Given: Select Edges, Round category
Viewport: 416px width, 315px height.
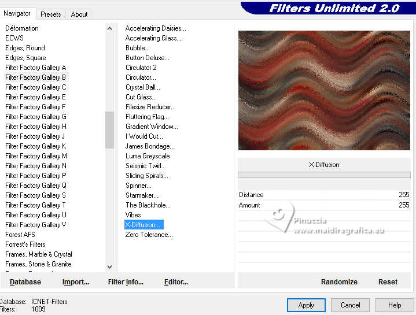Looking at the screenshot, I should pyautogui.click(x=25, y=48).
